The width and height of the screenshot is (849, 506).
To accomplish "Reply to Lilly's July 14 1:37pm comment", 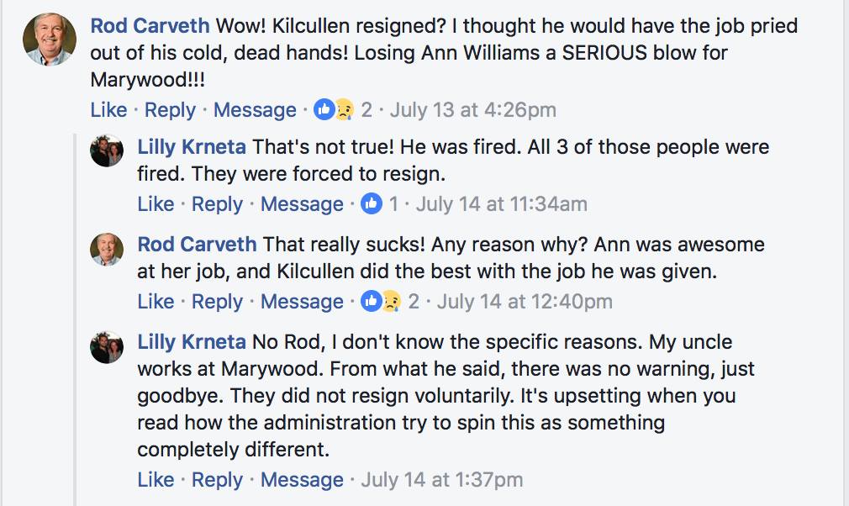I will [x=217, y=480].
